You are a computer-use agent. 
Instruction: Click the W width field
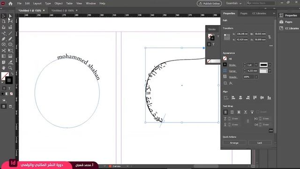pos(260,34)
